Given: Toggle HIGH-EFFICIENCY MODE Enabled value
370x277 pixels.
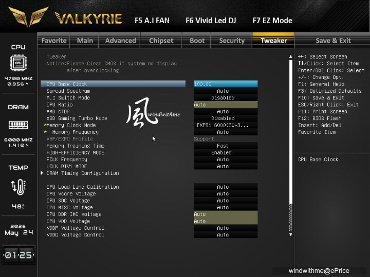Looking at the screenshot, I should [226, 153].
